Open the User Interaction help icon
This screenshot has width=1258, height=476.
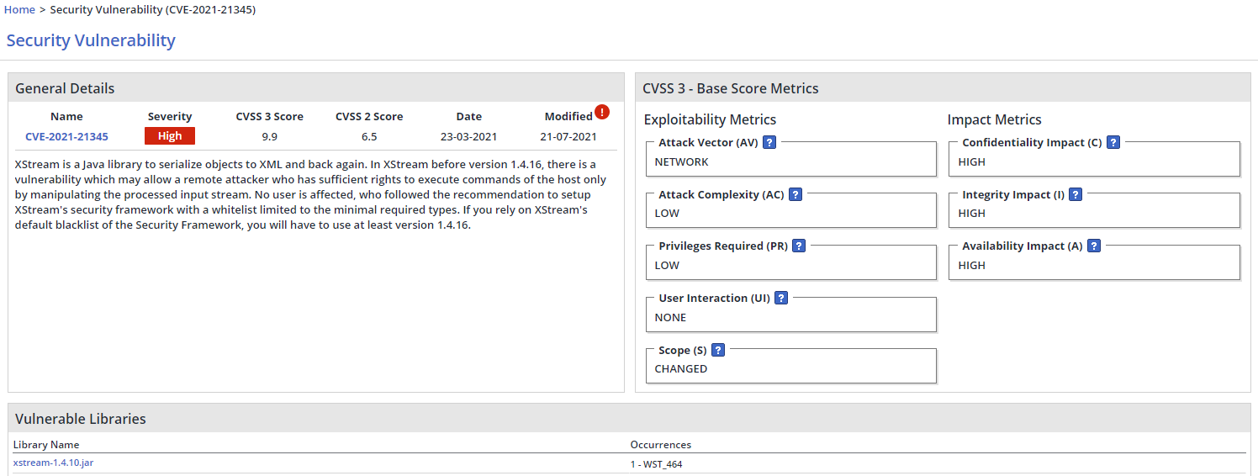[x=781, y=299]
